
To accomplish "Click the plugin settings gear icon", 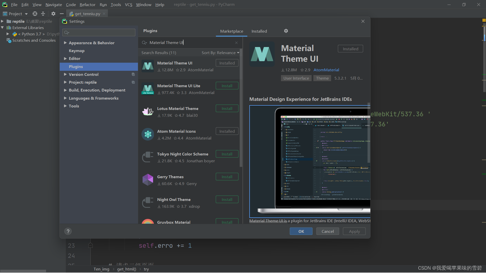I will [286, 31].
